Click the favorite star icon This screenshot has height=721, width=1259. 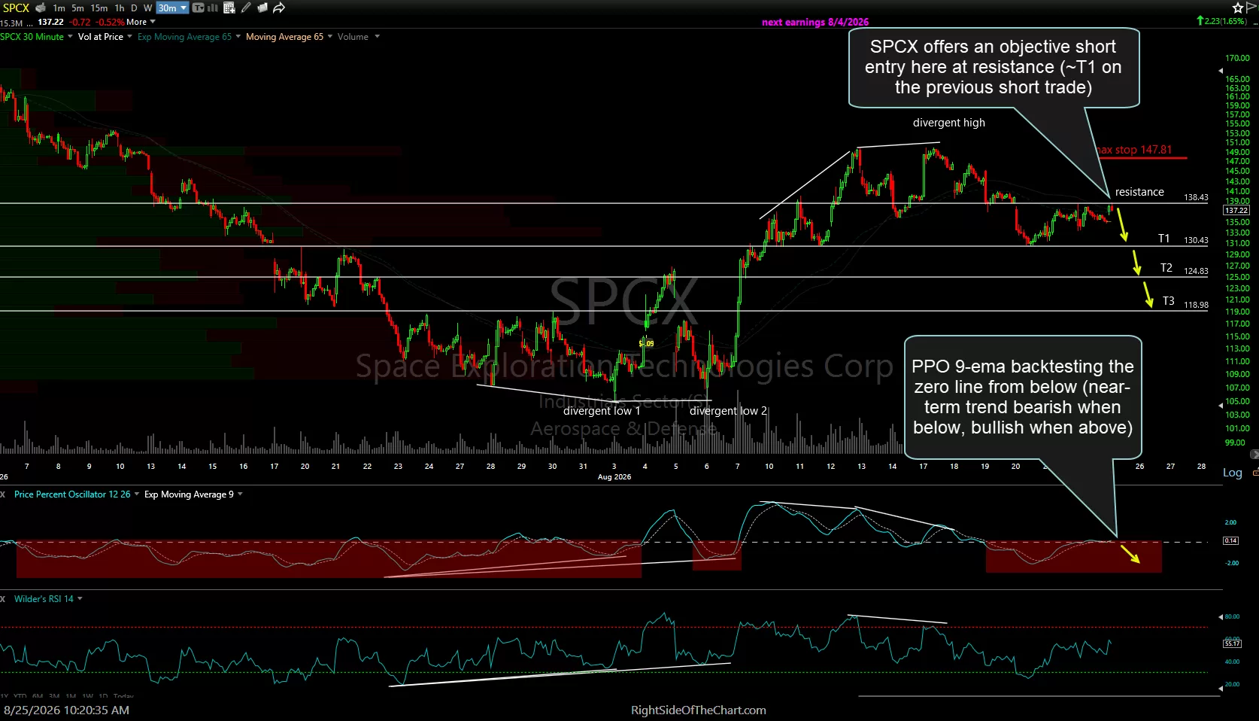point(1238,8)
